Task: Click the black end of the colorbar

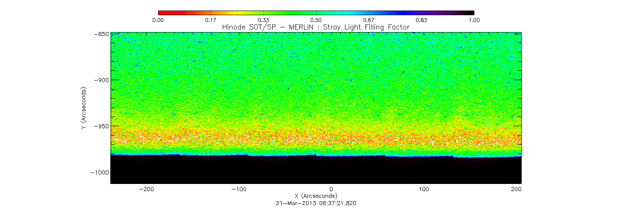Action: [x=471, y=13]
